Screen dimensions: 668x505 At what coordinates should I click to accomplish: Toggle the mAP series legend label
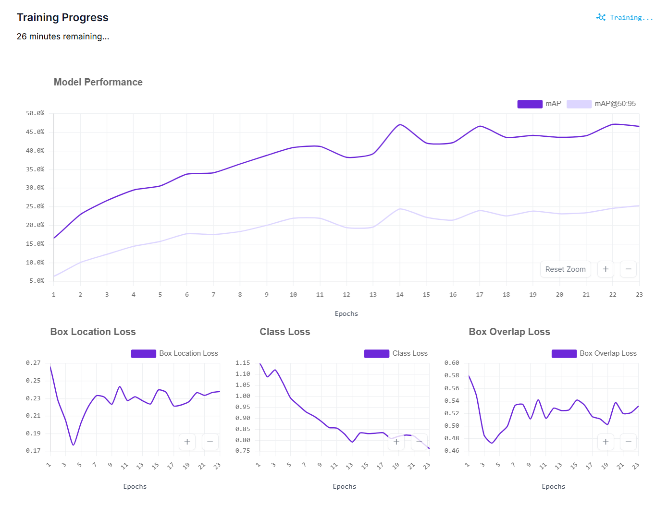tap(553, 104)
